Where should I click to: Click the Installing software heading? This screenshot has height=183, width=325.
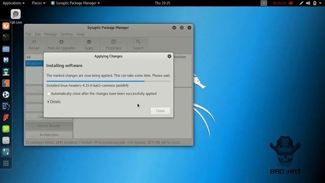coord(64,66)
